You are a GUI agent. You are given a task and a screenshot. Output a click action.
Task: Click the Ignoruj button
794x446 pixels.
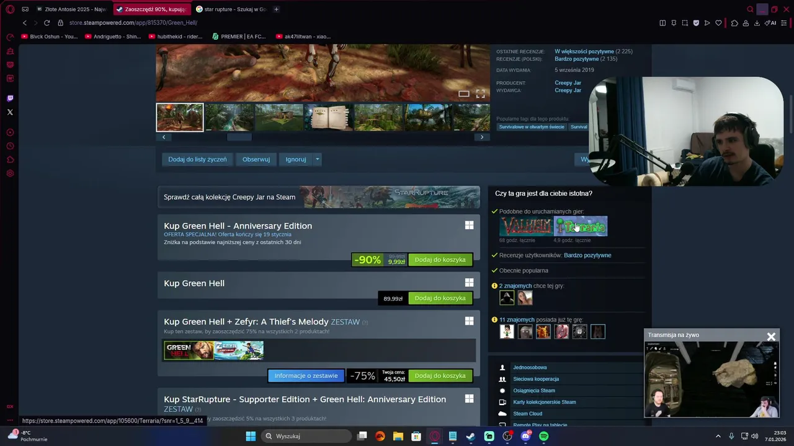[x=296, y=159]
